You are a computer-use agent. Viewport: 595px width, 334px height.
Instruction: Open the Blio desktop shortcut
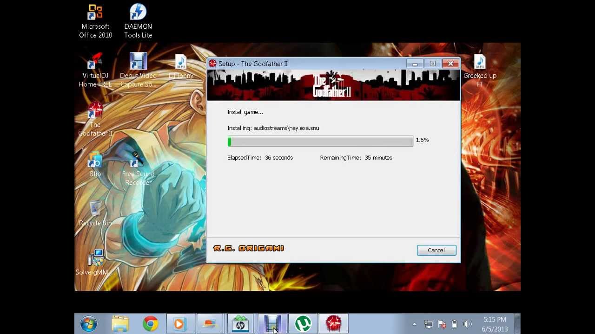click(x=95, y=165)
